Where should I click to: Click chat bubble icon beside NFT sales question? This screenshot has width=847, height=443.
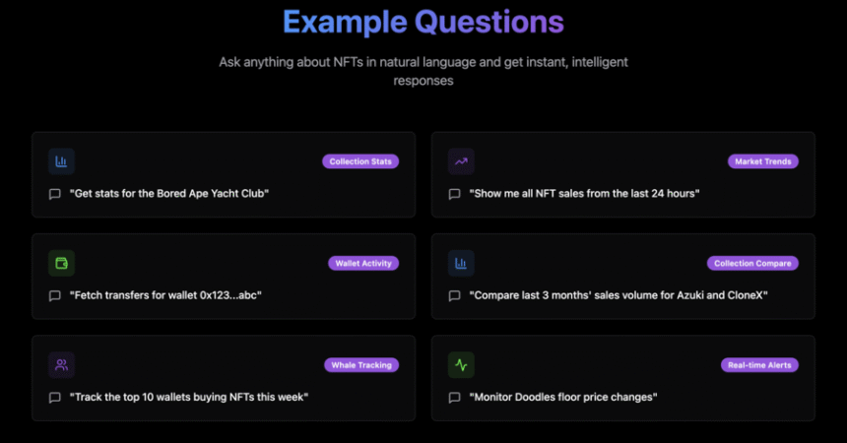coord(454,194)
